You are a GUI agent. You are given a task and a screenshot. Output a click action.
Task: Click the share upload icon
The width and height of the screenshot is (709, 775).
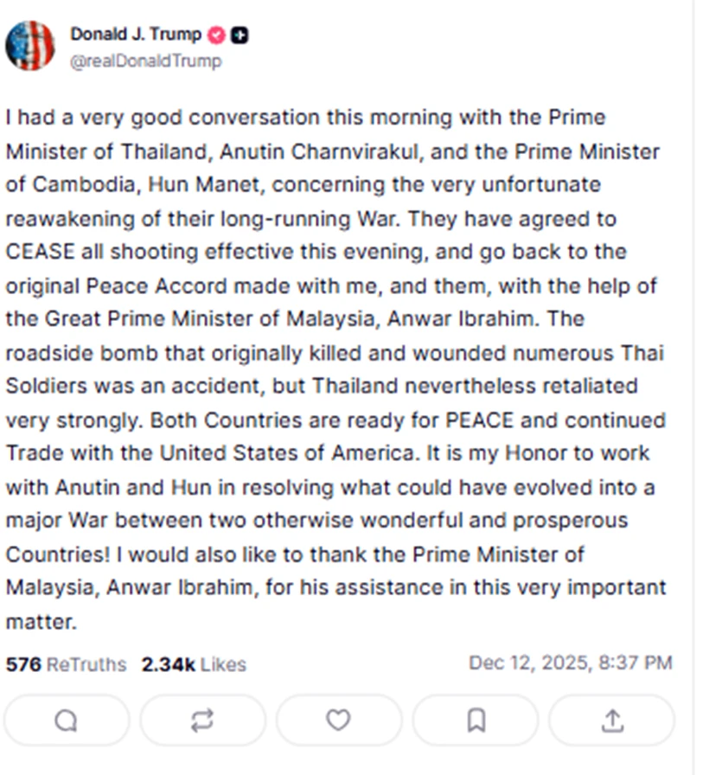click(612, 720)
